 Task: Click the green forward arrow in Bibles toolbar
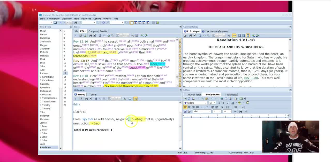click(x=146, y=35)
